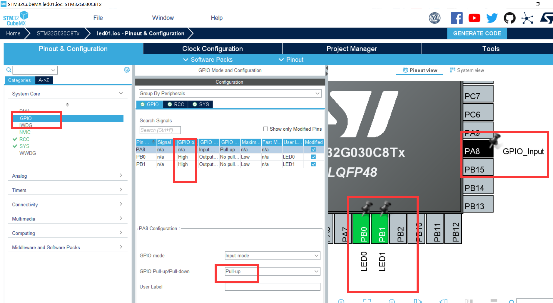Go to Home breadcrumb
The width and height of the screenshot is (553, 303).
[x=13, y=33]
